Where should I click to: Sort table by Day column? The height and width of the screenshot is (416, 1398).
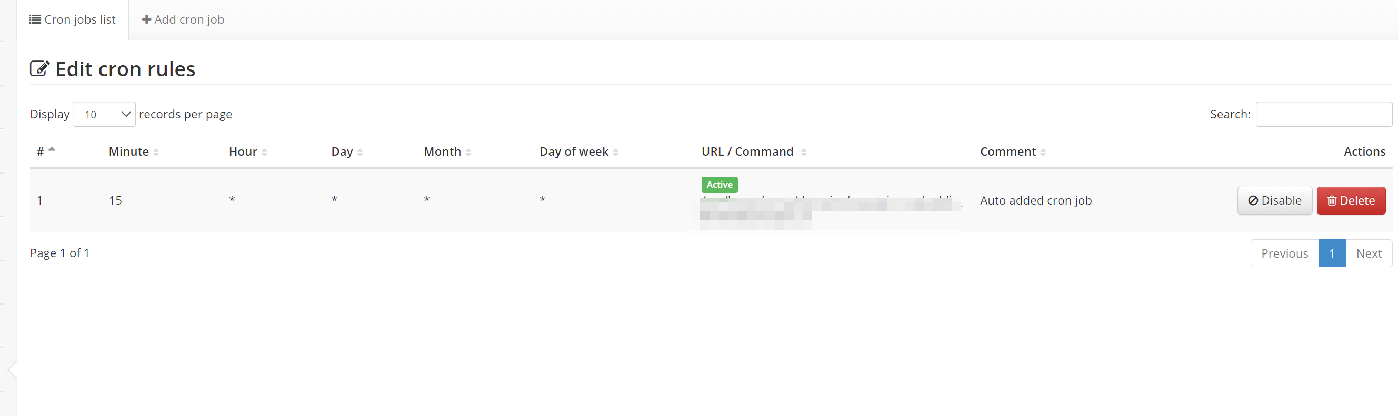coord(347,152)
